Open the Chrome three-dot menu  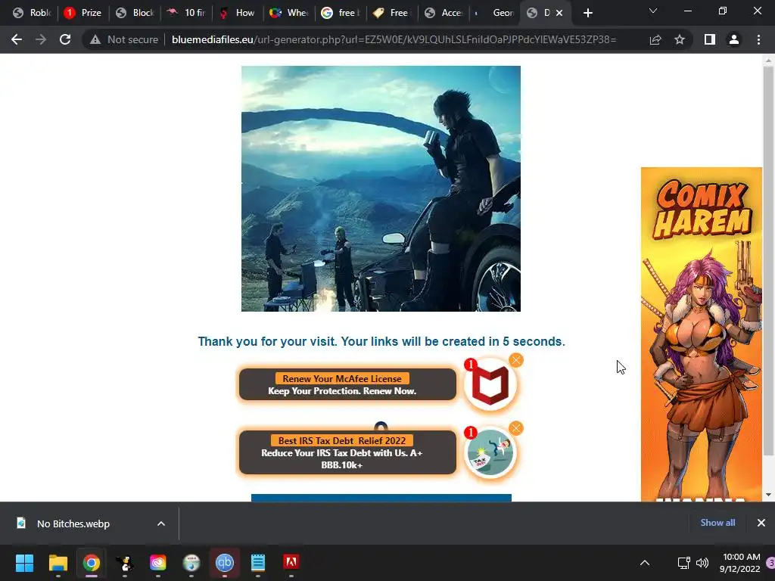pyautogui.click(x=758, y=39)
